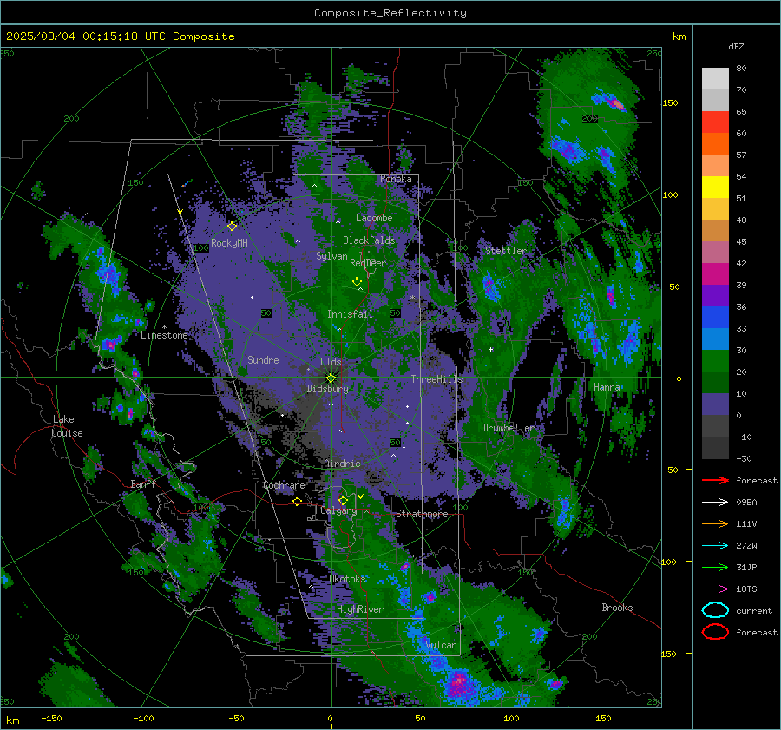Click the Didsbury label
The width and height of the screenshot is (781, 730).
pos(328,389)
